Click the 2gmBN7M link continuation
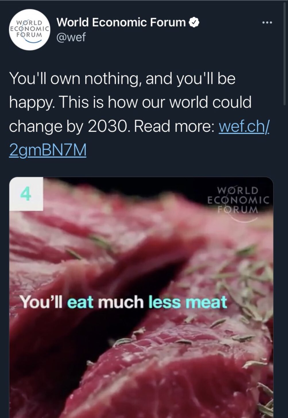Image resolution: width=288 pixels, height=418 pixels. click(48, 150)
